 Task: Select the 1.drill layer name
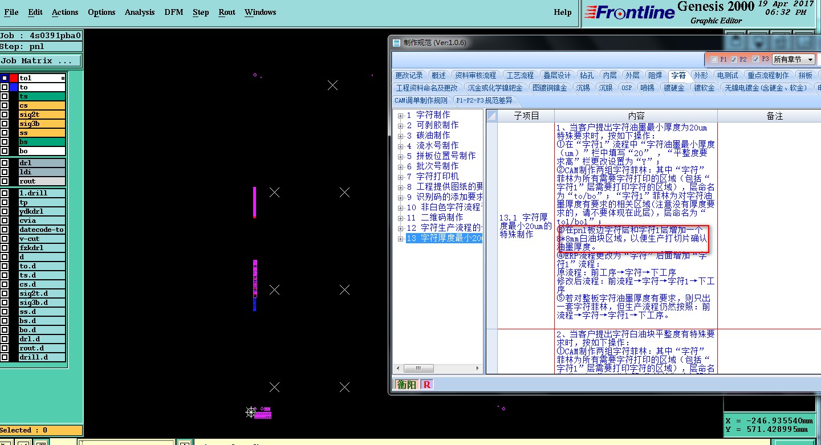[42, 193]
